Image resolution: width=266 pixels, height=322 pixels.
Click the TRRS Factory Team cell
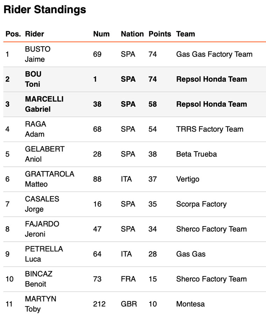tap(210, 129)
